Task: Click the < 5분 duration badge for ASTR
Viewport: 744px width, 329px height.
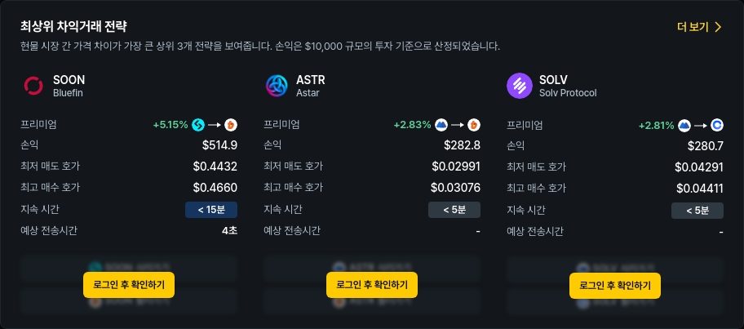Action: (x=454, y=210)
